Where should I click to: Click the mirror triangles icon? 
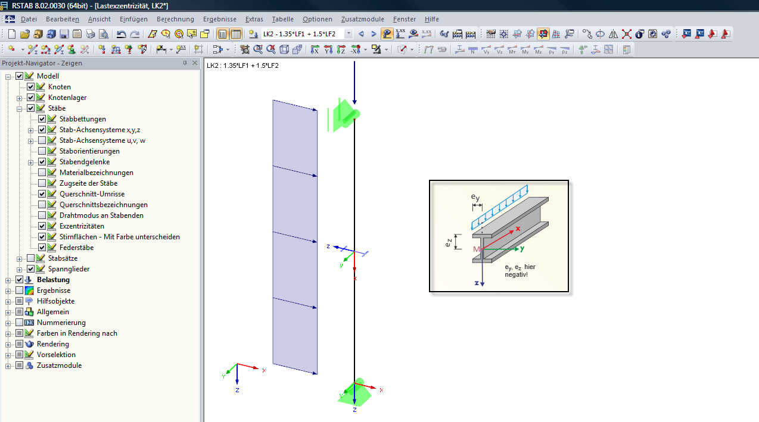(x=614, y=34)
